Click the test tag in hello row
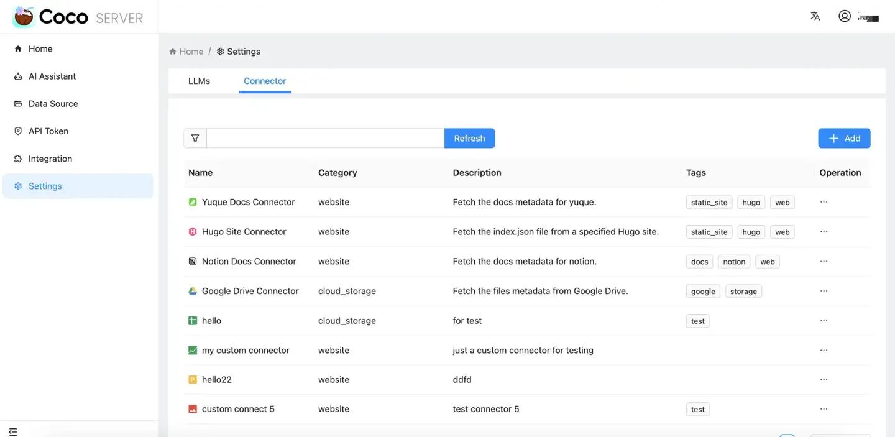This screenshot has width=895, height=437. click(698, 321)
